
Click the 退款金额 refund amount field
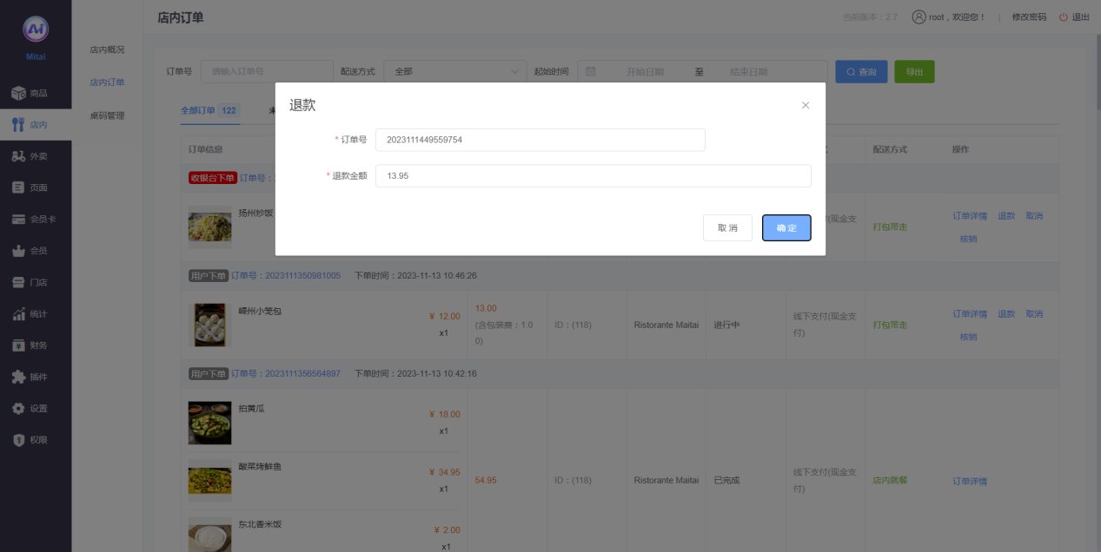(593, 176)
